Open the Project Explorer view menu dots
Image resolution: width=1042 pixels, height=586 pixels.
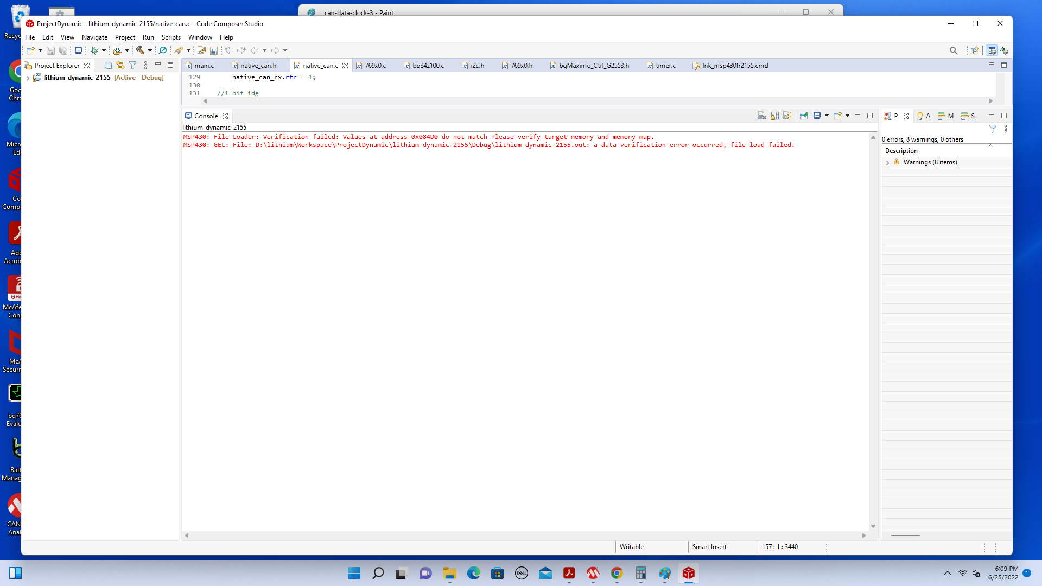click(x=145, y=65)
